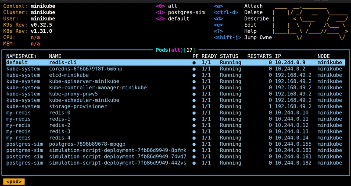The image size is (351, 186).
Task: Click the Cluster value minikube
Action: 43,12
